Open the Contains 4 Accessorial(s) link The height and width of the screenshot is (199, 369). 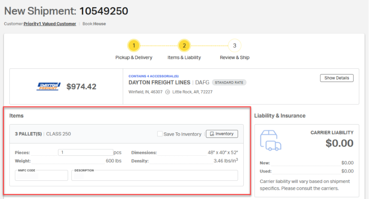click(x=153, y=76)
